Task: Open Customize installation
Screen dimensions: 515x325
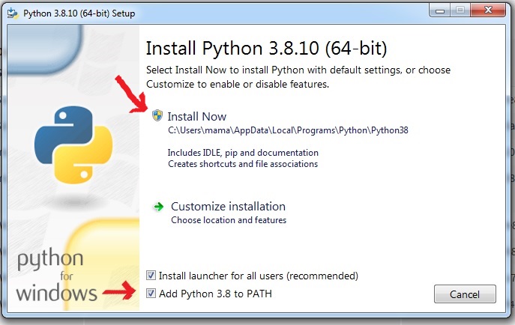Action: pyautogui.click(x=228, y=206)
